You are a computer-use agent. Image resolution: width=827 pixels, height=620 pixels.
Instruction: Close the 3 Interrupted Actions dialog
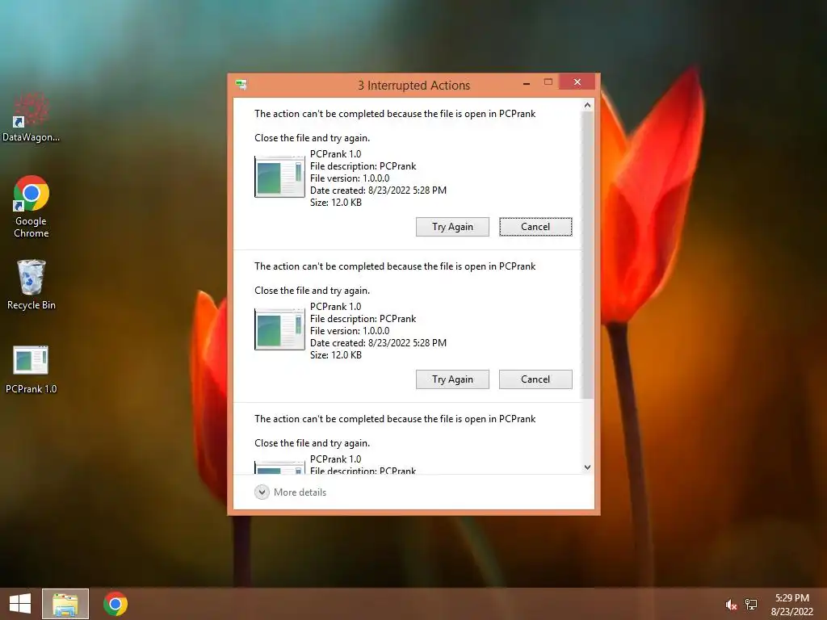(577, 82)
